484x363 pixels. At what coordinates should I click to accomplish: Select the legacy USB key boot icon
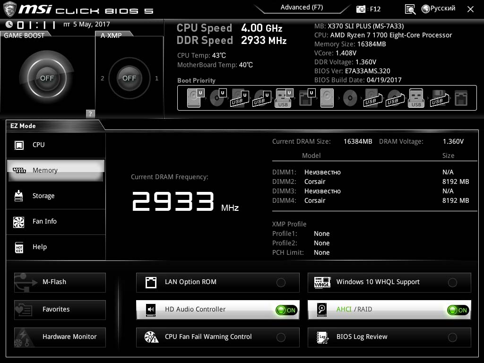pos(416,98)
